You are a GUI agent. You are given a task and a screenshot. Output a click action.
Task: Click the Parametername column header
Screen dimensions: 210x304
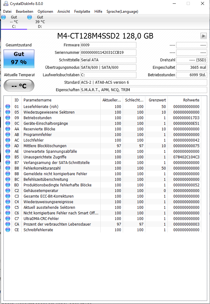61,100
